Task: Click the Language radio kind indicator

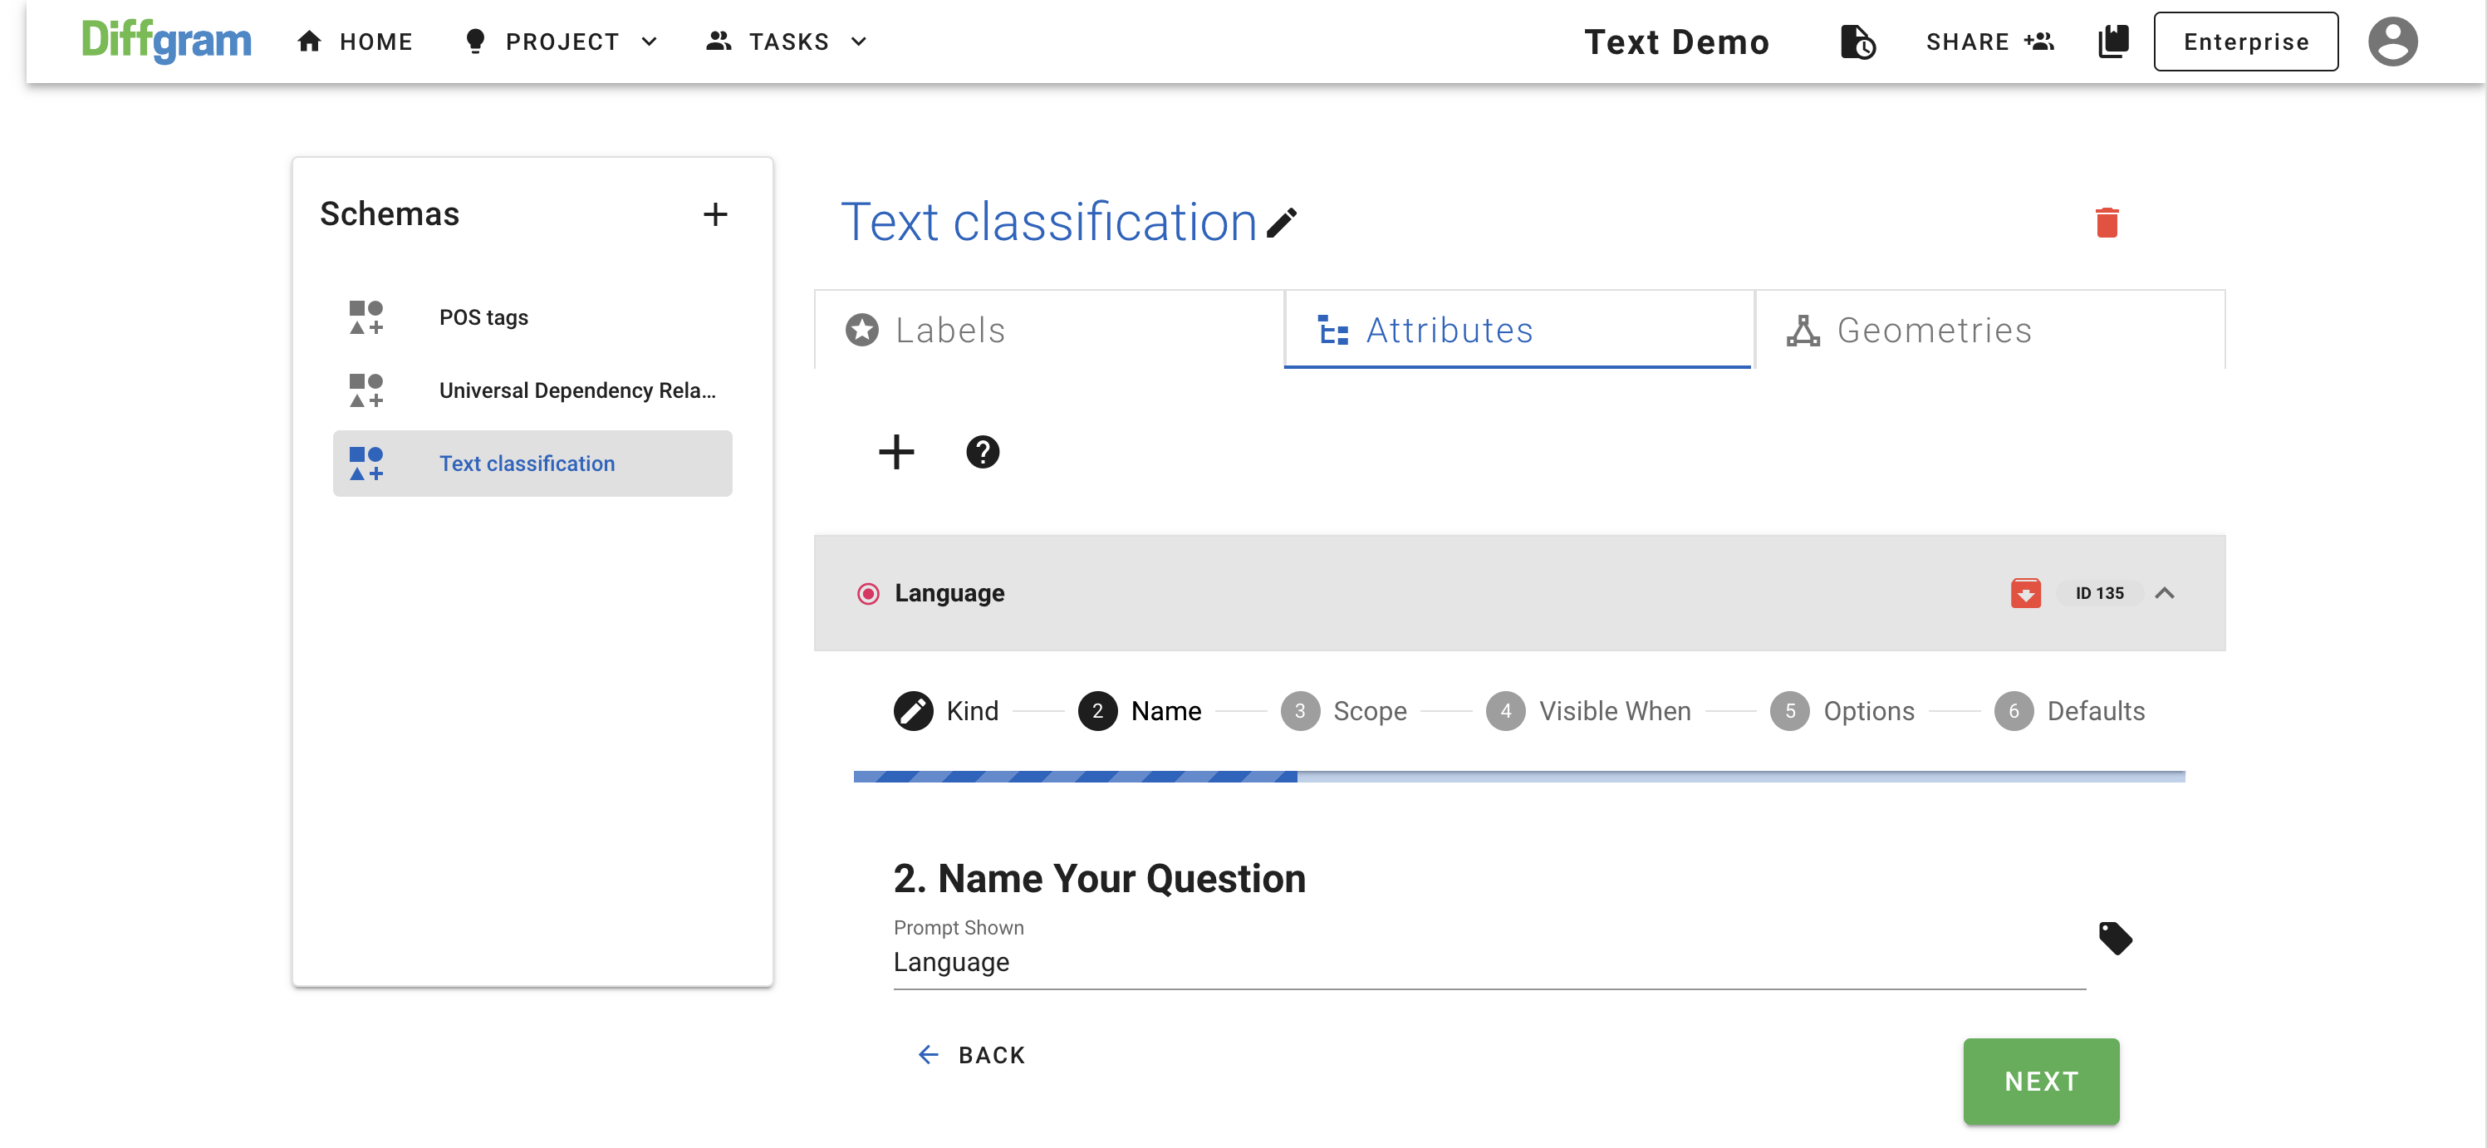Action: click(x=867, y=594)
